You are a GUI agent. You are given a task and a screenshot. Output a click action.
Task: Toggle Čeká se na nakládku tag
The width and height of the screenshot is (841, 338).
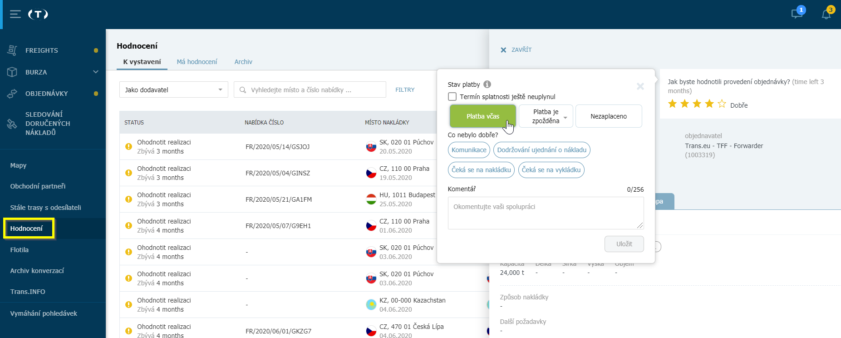tap(481, 170)
